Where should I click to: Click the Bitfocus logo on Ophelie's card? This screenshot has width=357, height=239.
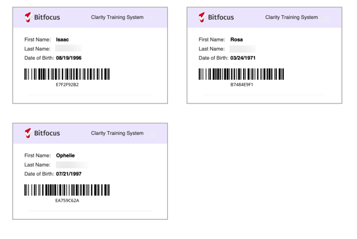click(x=42, y=133)
